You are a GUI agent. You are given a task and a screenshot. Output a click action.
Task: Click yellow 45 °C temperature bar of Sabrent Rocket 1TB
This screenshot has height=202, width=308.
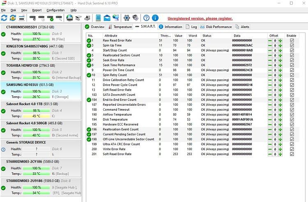[x=36, y=116]
